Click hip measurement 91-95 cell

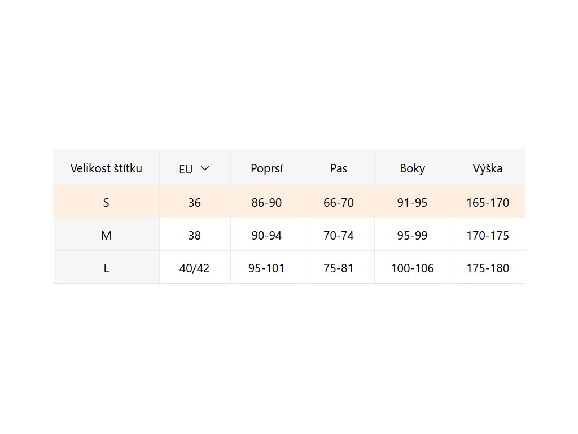click(412, 202)
